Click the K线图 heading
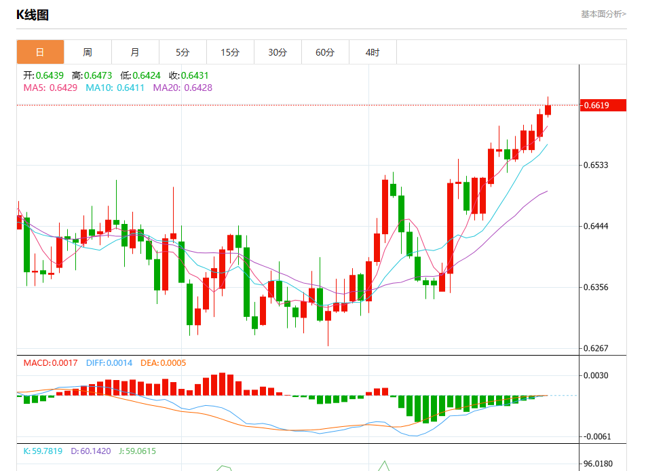 [x=33, y=15]
